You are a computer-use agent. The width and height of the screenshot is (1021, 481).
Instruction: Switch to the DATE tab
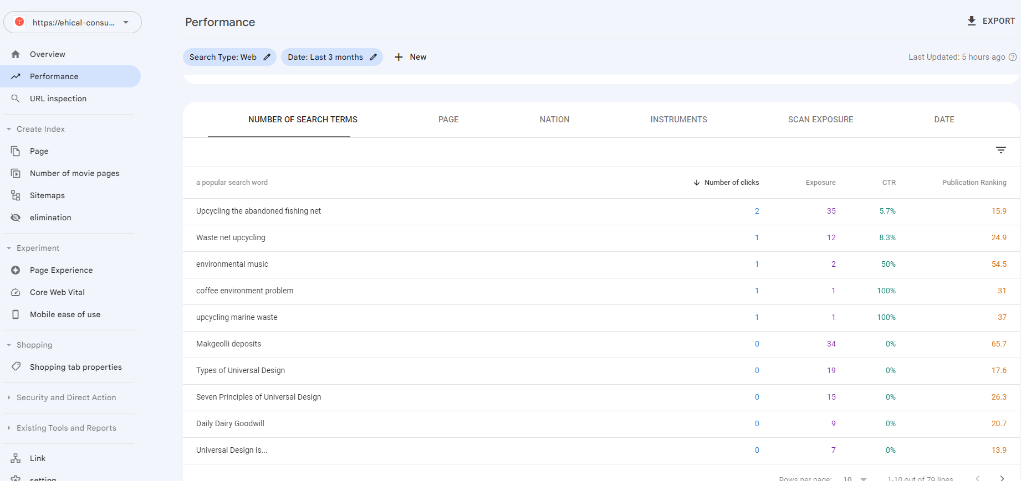(944, 120)
